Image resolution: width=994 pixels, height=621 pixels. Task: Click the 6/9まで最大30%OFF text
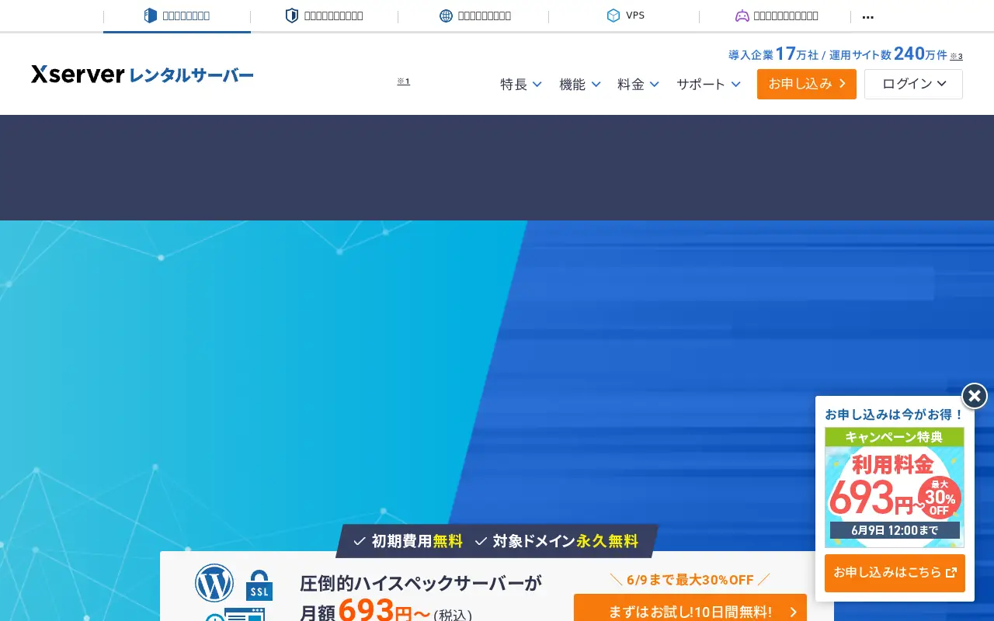point(690,580)
